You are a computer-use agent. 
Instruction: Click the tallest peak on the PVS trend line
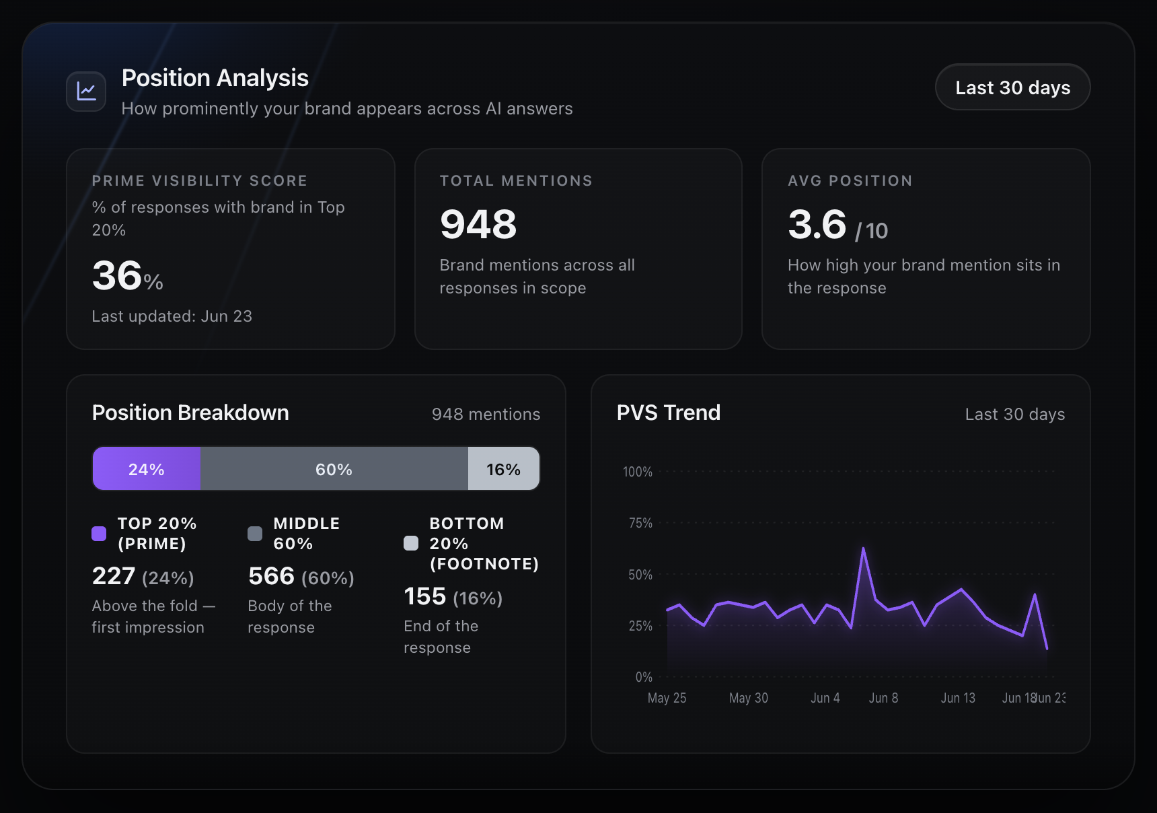pos(863,549)
